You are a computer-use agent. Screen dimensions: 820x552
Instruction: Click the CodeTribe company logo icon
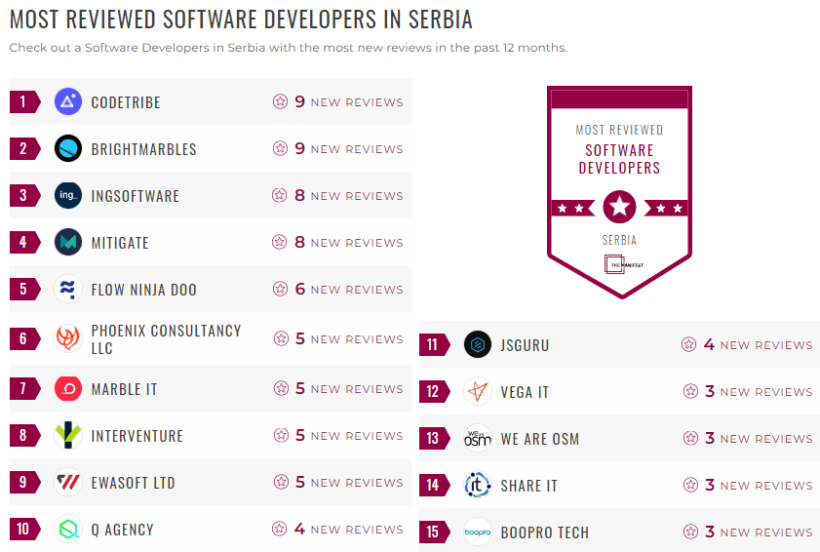pyautogui.click(x=68, y=101)
